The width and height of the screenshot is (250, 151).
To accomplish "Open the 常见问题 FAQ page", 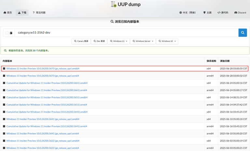I will tap(39, 13).
